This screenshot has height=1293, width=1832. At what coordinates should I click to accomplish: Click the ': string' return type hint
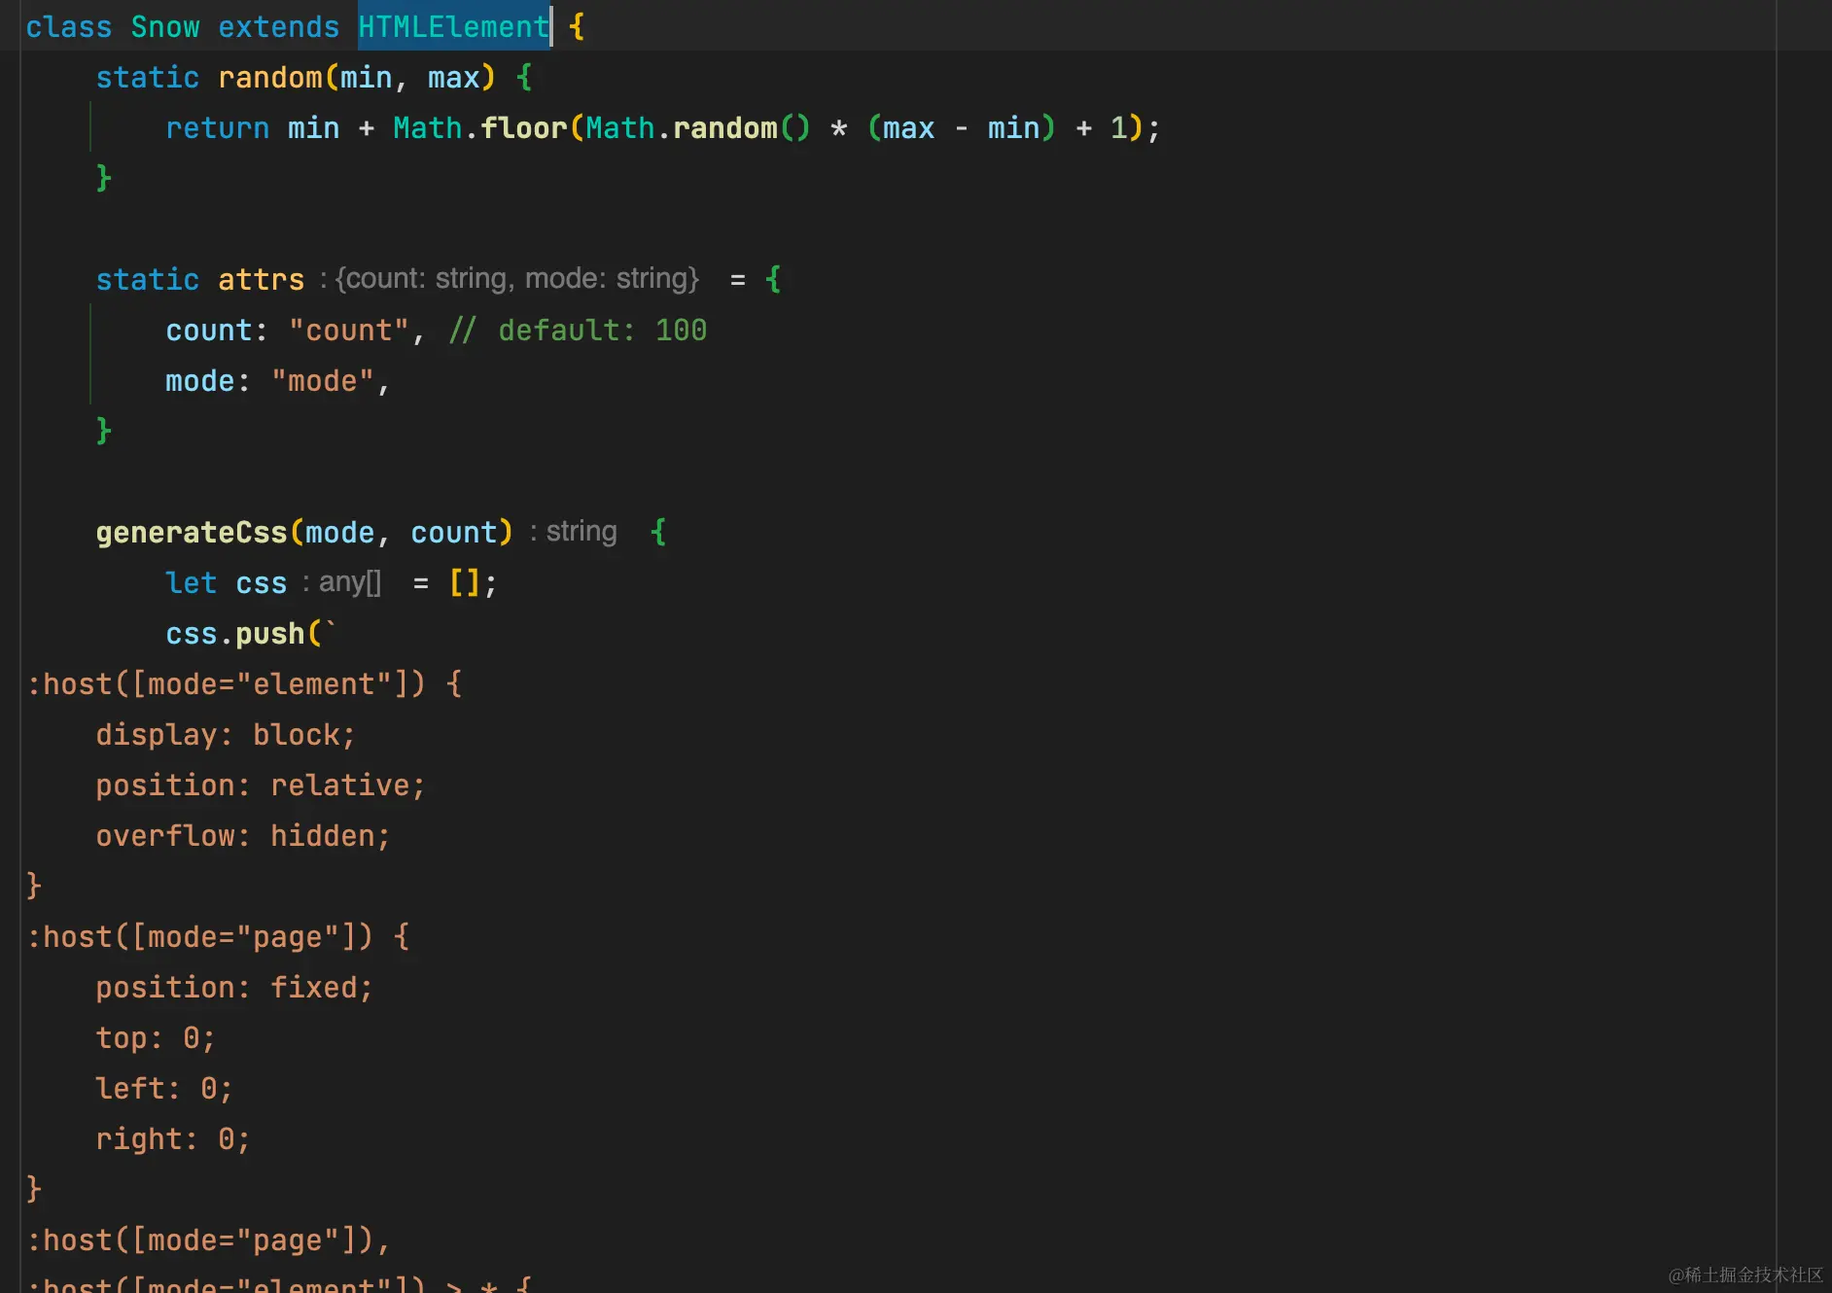(x=574, y=532)
